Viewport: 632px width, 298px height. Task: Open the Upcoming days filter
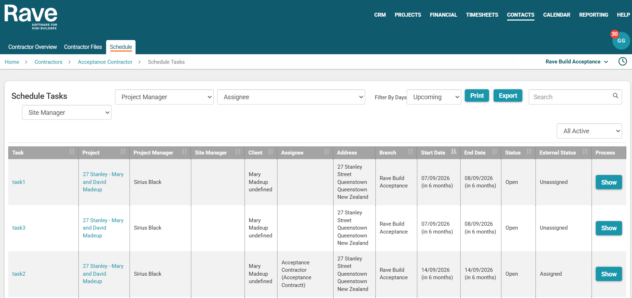434,97
